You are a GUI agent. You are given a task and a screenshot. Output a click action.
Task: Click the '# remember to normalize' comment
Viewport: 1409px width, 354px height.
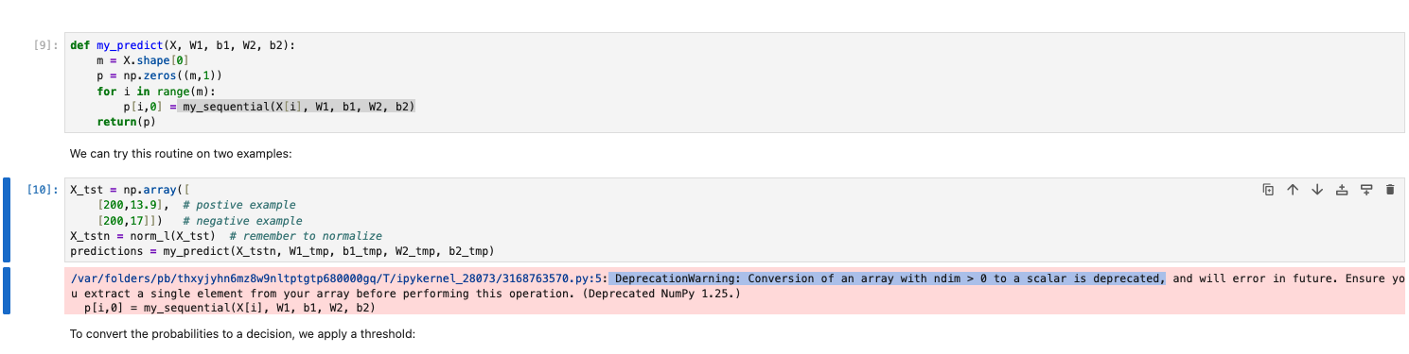point(305,235)
